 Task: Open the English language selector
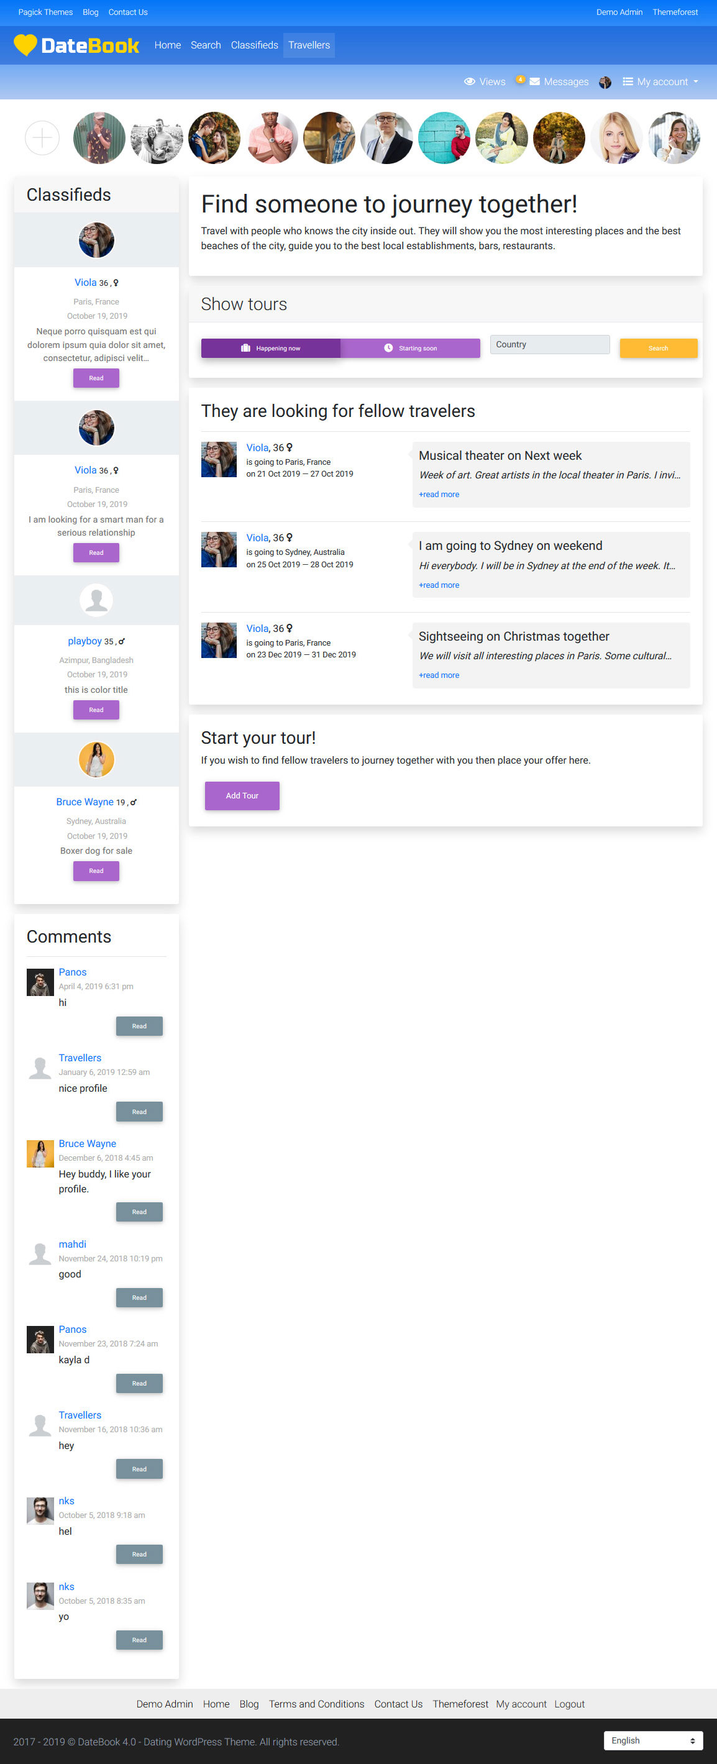[x=652, y=1740]
